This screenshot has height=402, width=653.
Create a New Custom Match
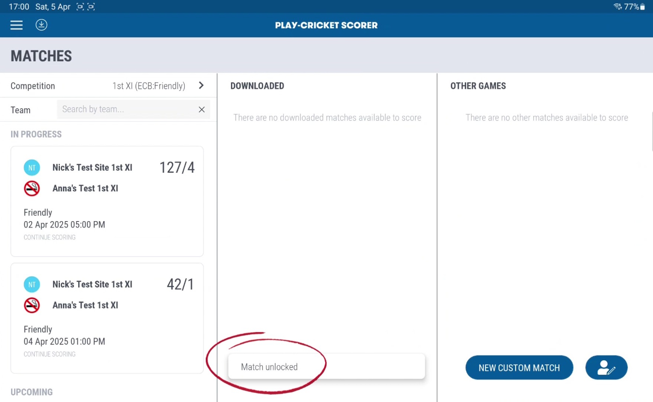point(519,368)
